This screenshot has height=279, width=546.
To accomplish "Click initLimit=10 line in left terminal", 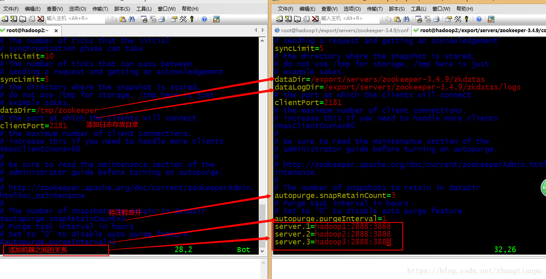I will 27,56.
